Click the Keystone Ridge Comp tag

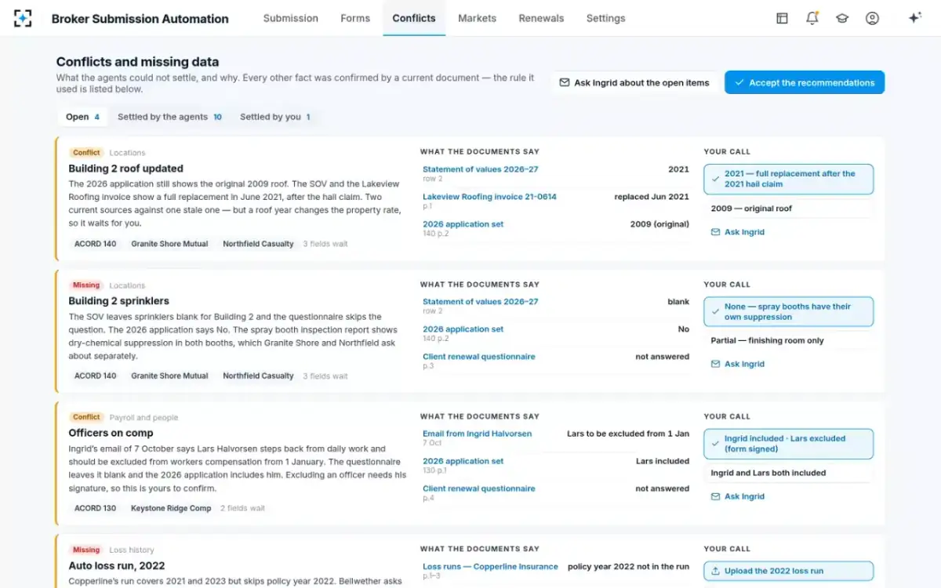pos(171,508)
